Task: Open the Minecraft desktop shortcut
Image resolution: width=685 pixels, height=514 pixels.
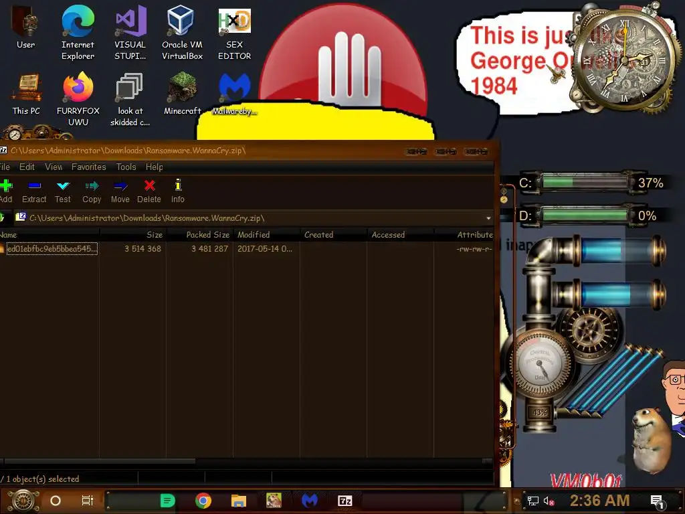Action: 182,94
